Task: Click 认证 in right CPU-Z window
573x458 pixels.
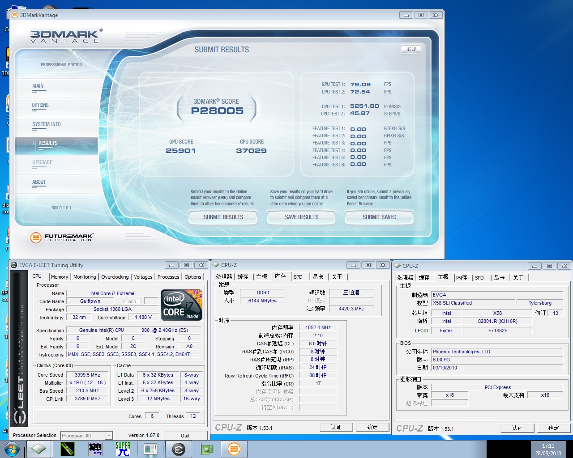Action: [517, 428]
